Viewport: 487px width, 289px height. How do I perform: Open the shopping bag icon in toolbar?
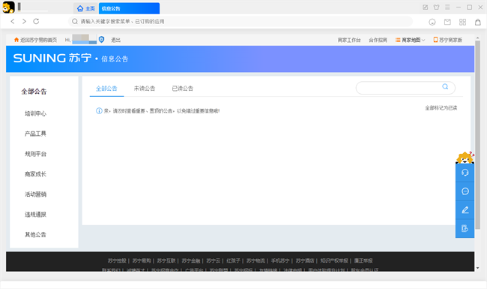pos(478,22)
